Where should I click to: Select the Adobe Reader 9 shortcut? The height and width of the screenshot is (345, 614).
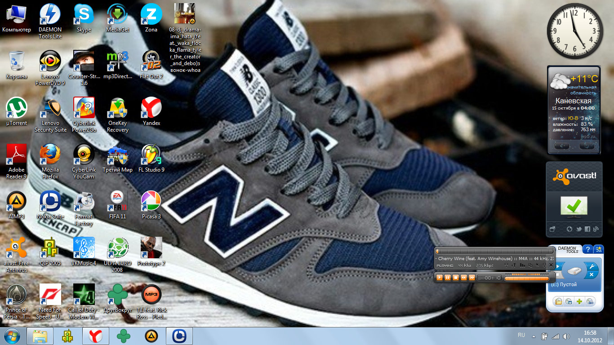[x=17, y=162]
